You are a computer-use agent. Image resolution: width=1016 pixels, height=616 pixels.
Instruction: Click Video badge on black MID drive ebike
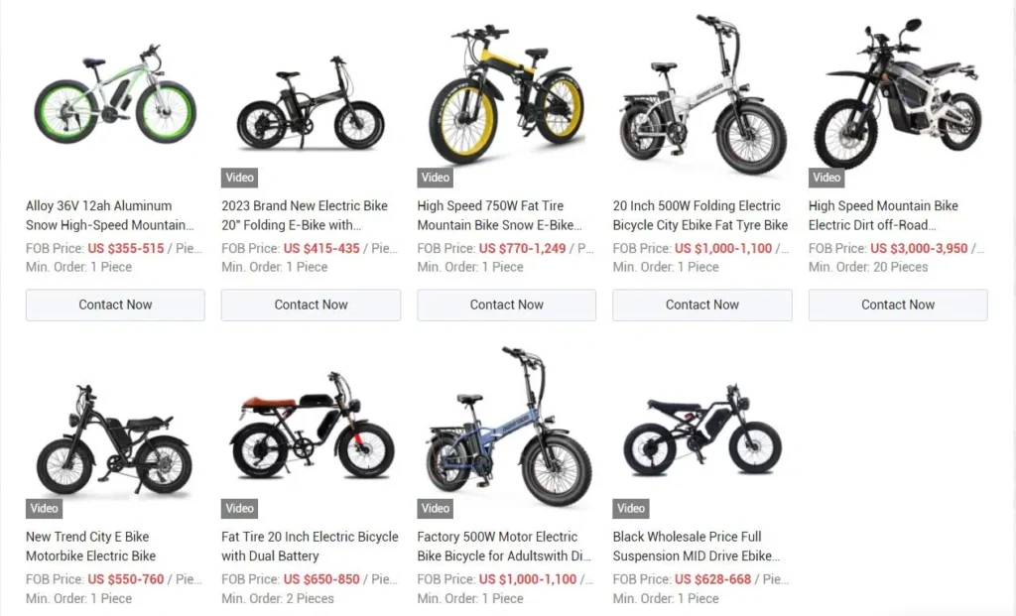coord(631,509)
